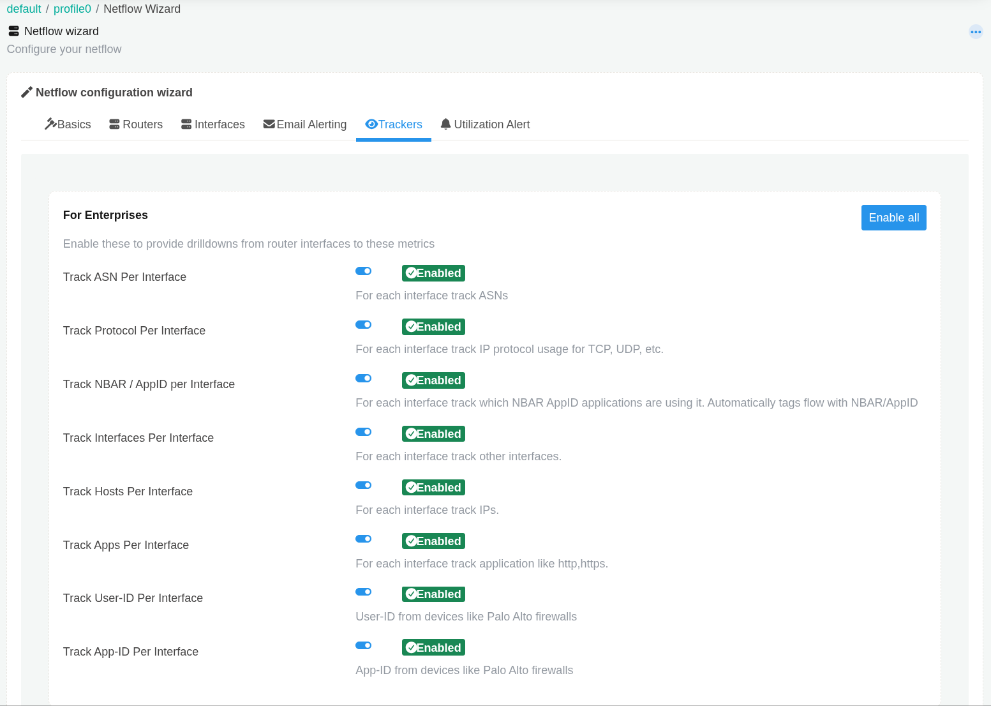The image size is (991, 706).
Task: Click the For Enterprises heading
Action: coord(105,215)
